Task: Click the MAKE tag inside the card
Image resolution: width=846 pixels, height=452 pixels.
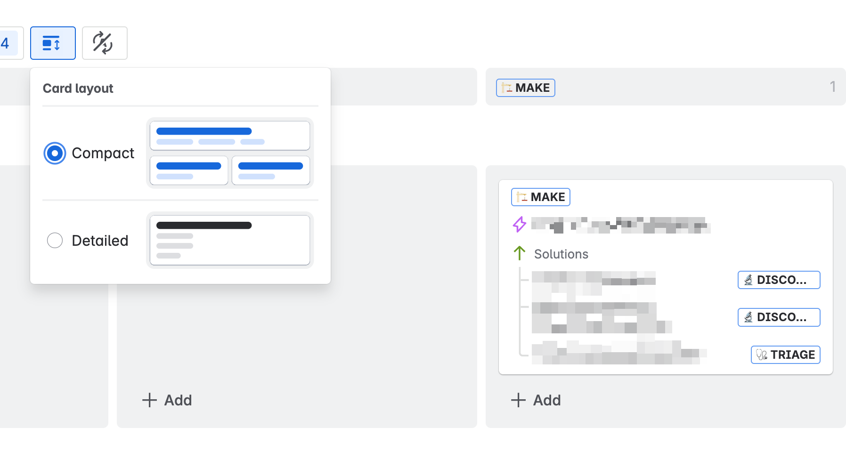Action: (x=541, y=197)
